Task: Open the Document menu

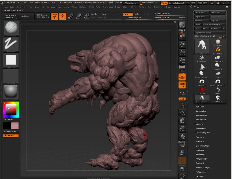Action: [x=28, y=7]
